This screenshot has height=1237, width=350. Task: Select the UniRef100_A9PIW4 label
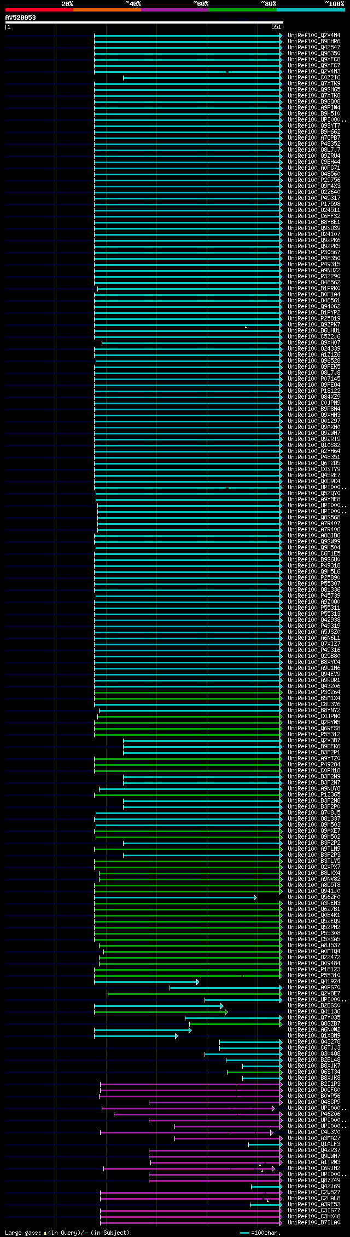coord(314,107)
